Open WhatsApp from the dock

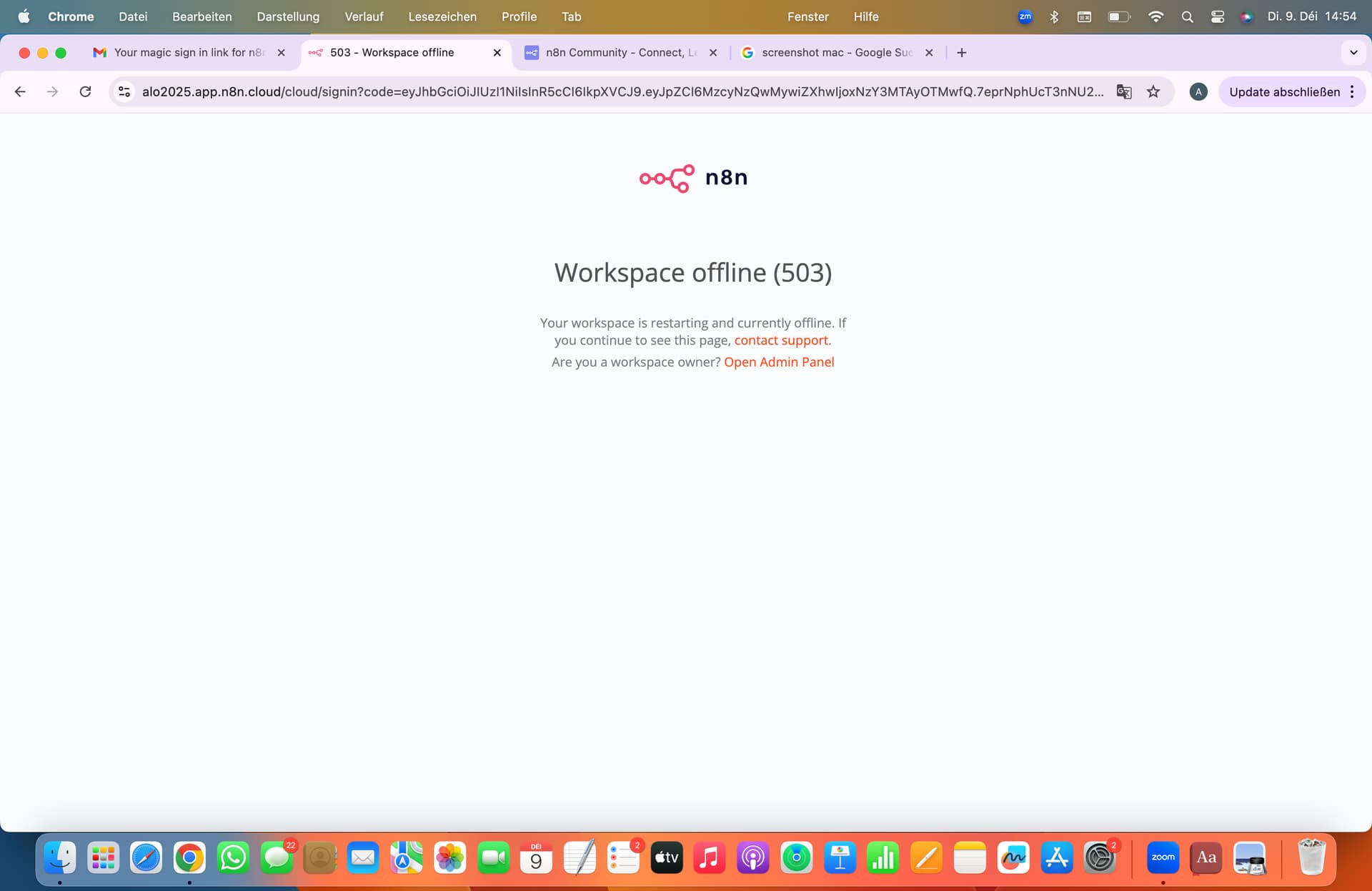coord(233,857)
